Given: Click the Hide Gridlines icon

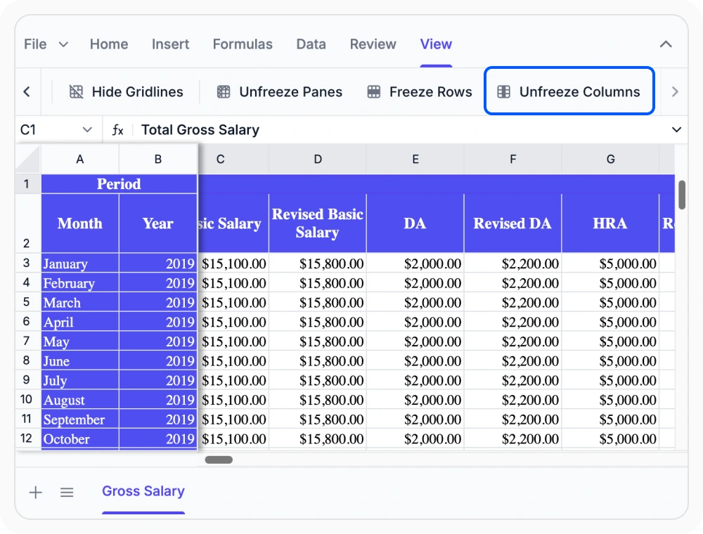Looking at the screenshot, I should coord(76,92).
